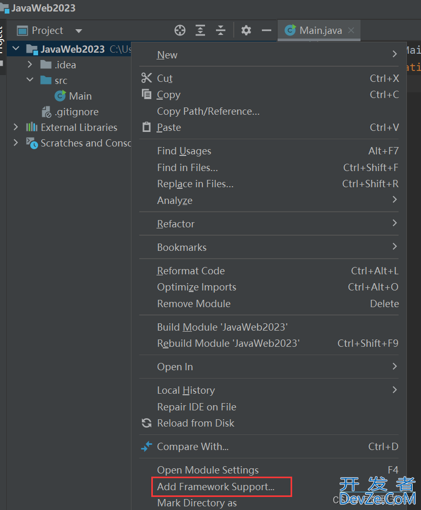421x510 pixels.
Task: Open the Open In submenu
Action: pyautogui.click(x=269, y=367)
